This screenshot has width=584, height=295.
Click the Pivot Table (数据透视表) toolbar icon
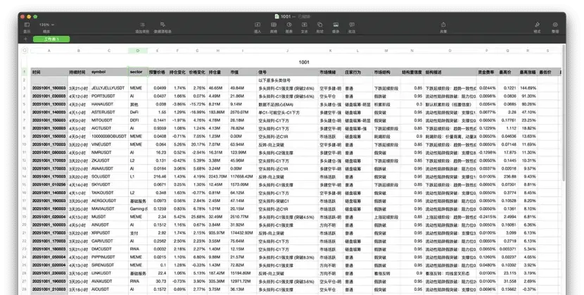163,25
